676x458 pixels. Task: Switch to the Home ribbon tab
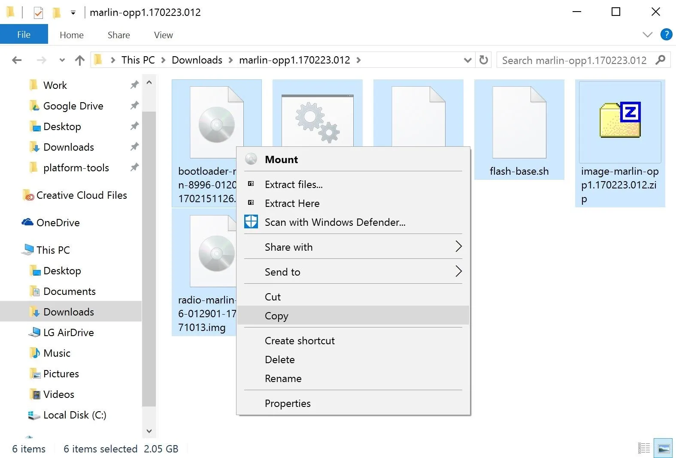coord(72,35)
